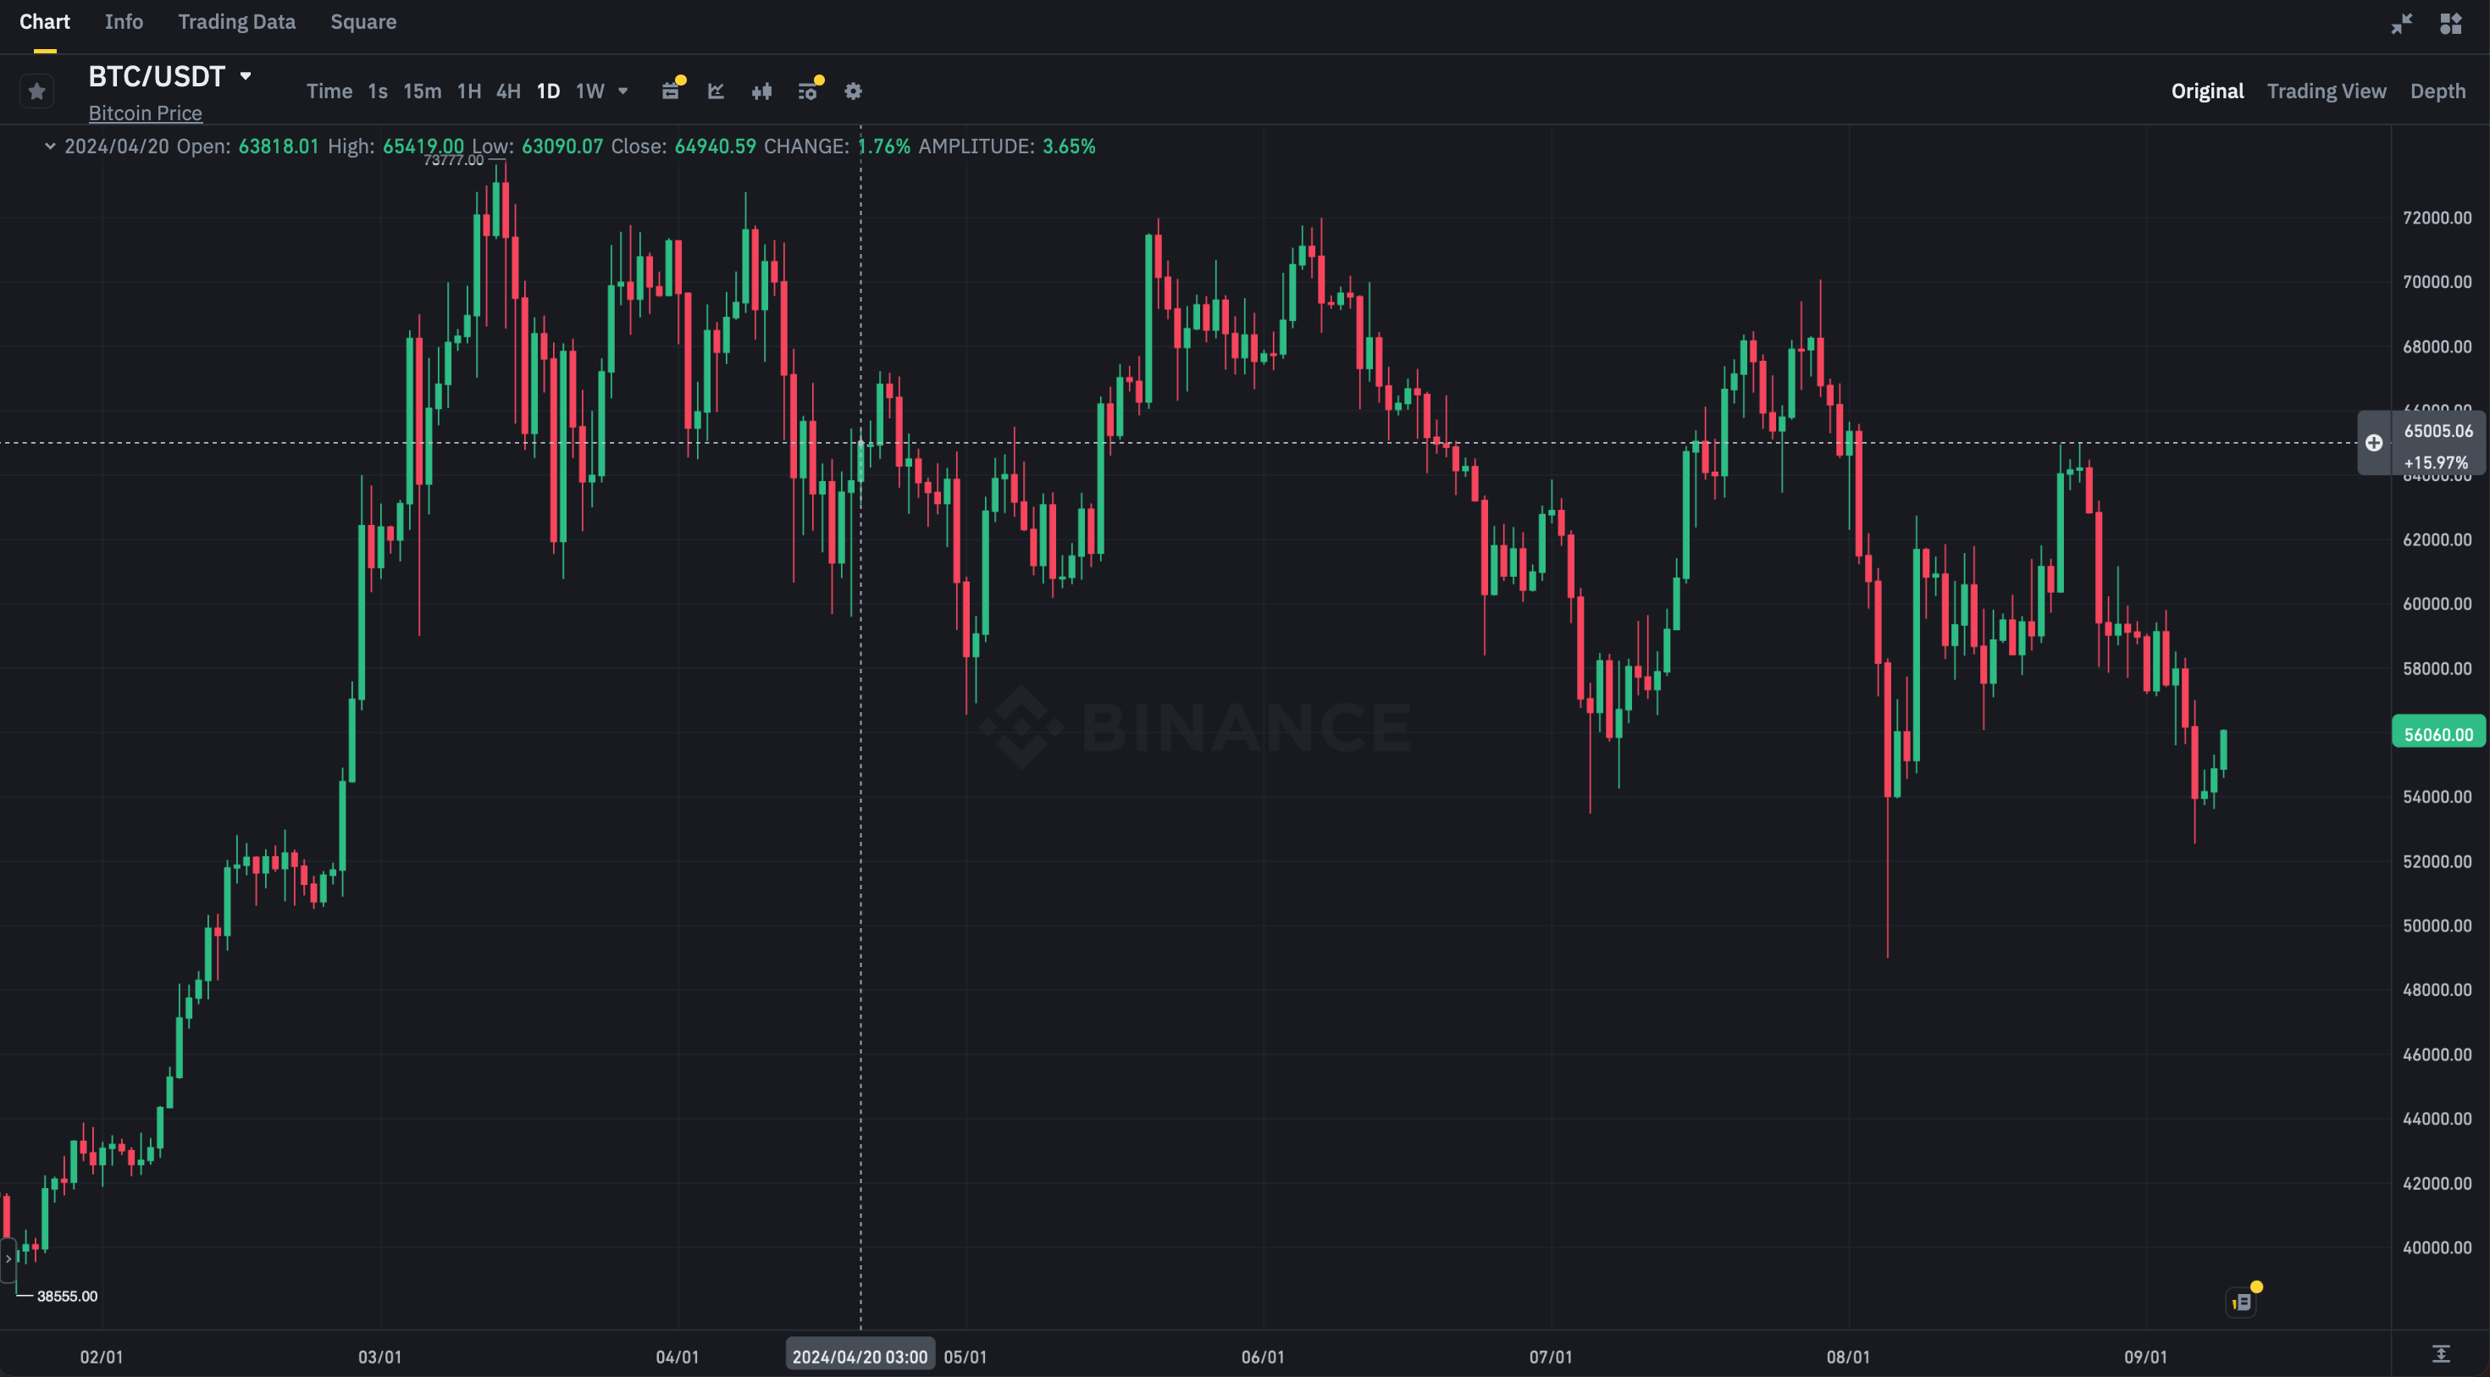Open the Bitcoin Price link
Screen dimensions: 2490x1377
pyautogui.click(x=145, y=113)
